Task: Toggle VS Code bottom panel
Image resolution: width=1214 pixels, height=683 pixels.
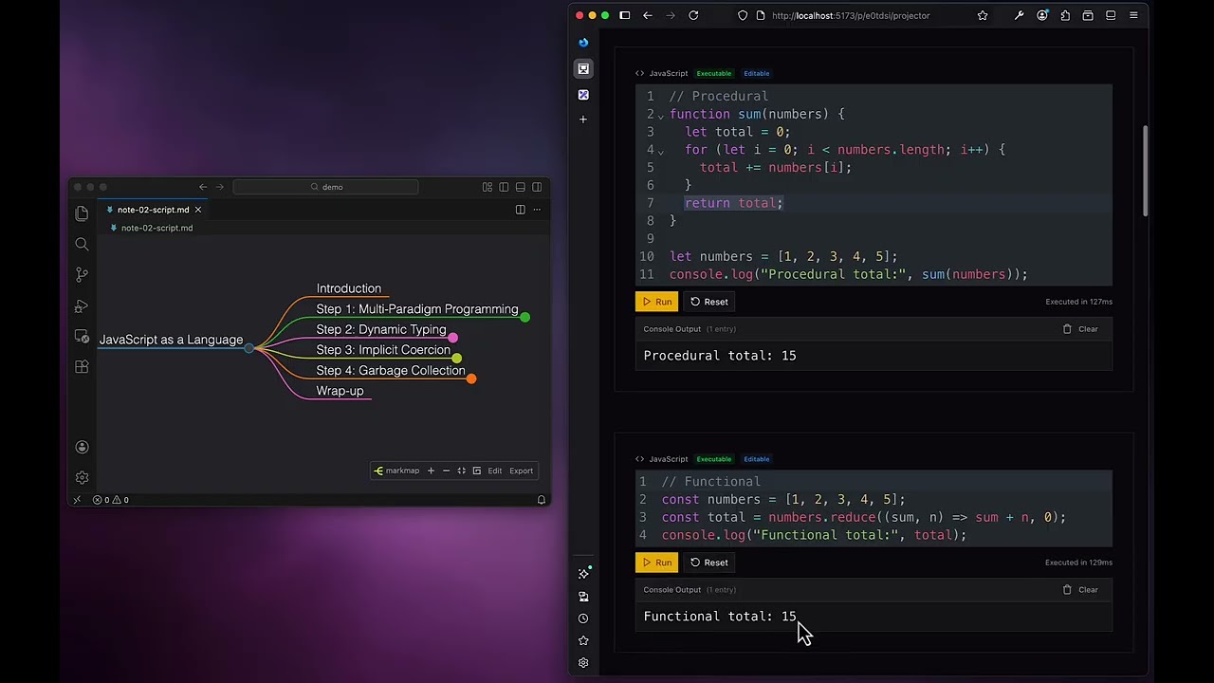Action: point(520,187)
